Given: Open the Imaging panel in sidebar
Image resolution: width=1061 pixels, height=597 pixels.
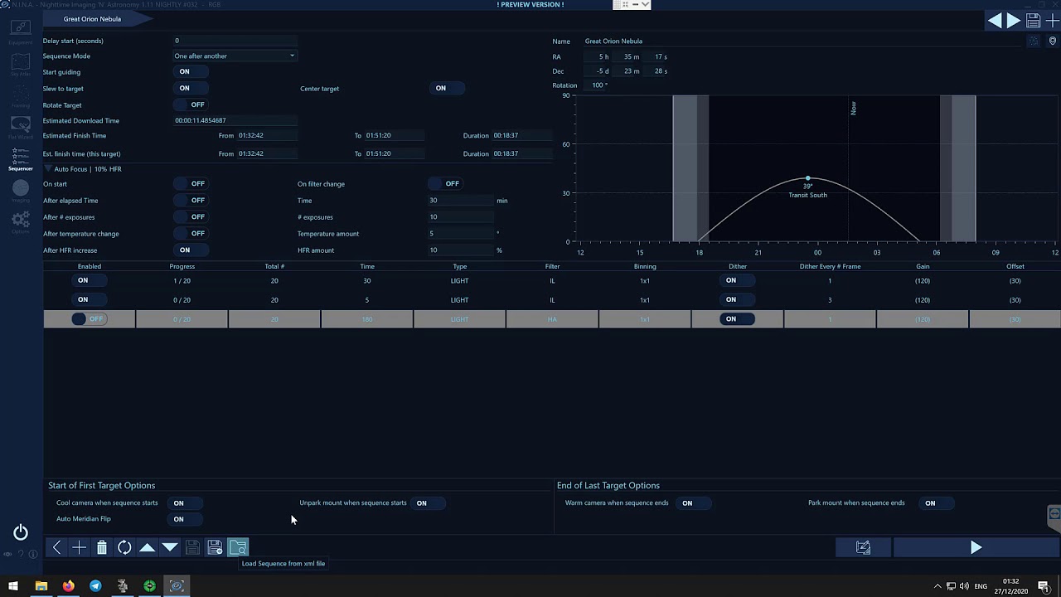Looking at the screenshot, I should click(x=21, y=191).
